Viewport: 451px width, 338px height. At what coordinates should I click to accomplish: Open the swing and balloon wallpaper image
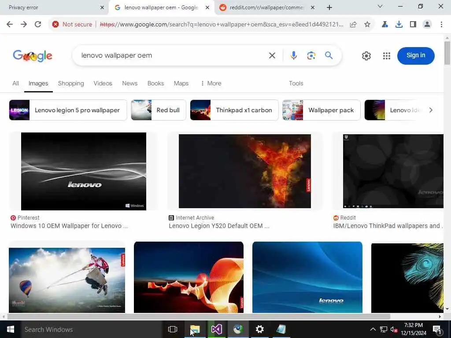coord(67,280)
